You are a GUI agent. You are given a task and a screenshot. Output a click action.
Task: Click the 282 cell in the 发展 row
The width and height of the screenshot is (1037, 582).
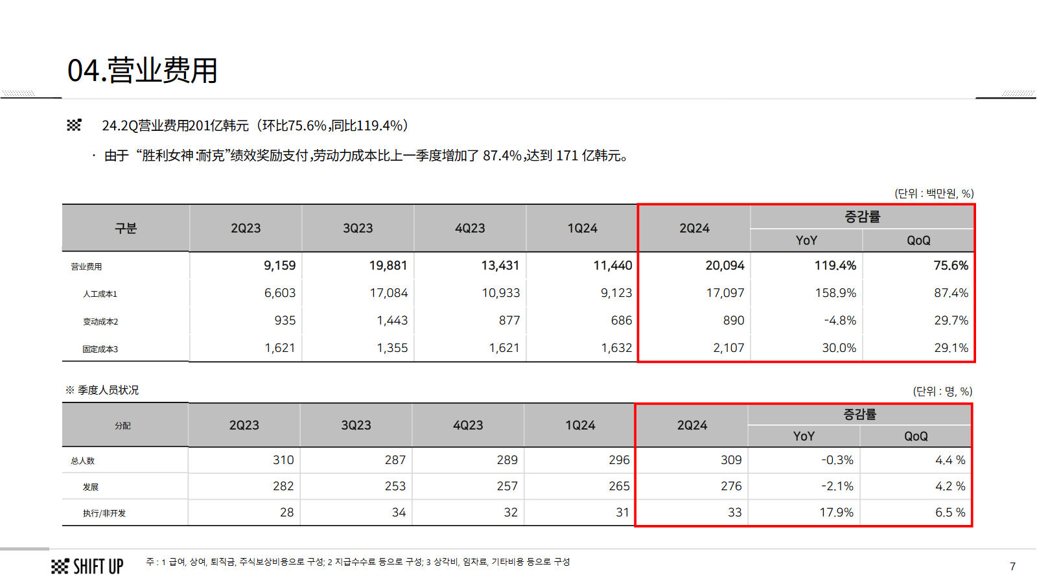(283, 485)
